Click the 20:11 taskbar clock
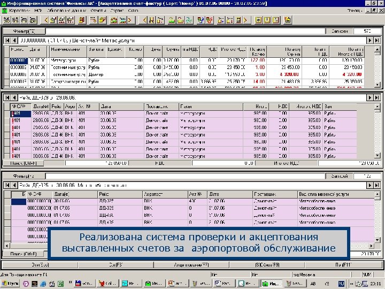Viewport: 385px width, 289px height. [376, 284]
